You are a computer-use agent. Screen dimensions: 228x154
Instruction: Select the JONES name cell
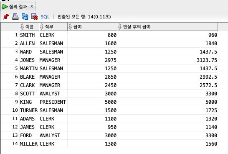point(29,60)
